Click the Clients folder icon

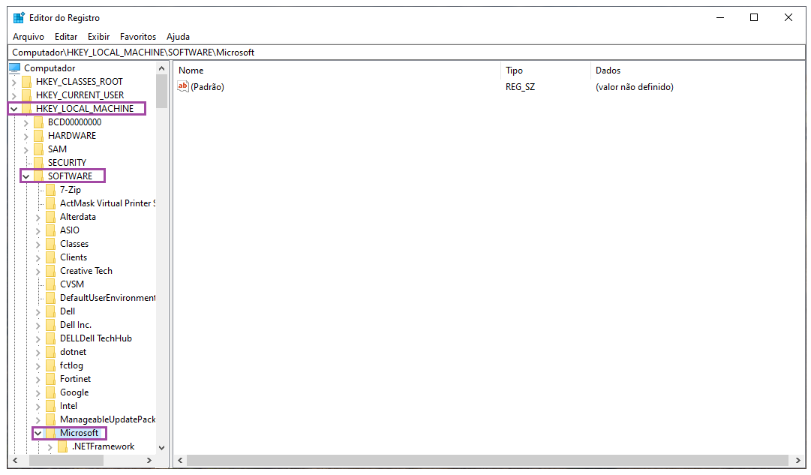pyautogui.click(x=50, y=257)
